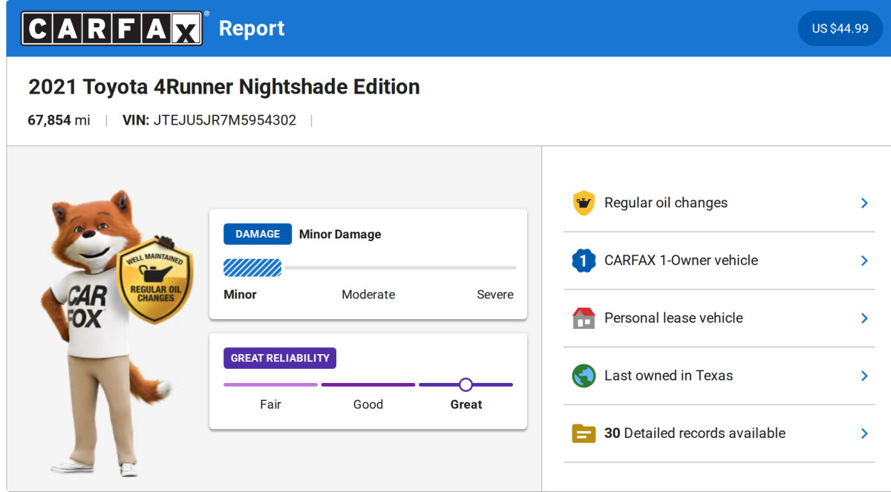The width and height of the screenshot is (891, 492).
Task: Click the blue 1-Owner badge icon
Action: [x=584, y=260]
